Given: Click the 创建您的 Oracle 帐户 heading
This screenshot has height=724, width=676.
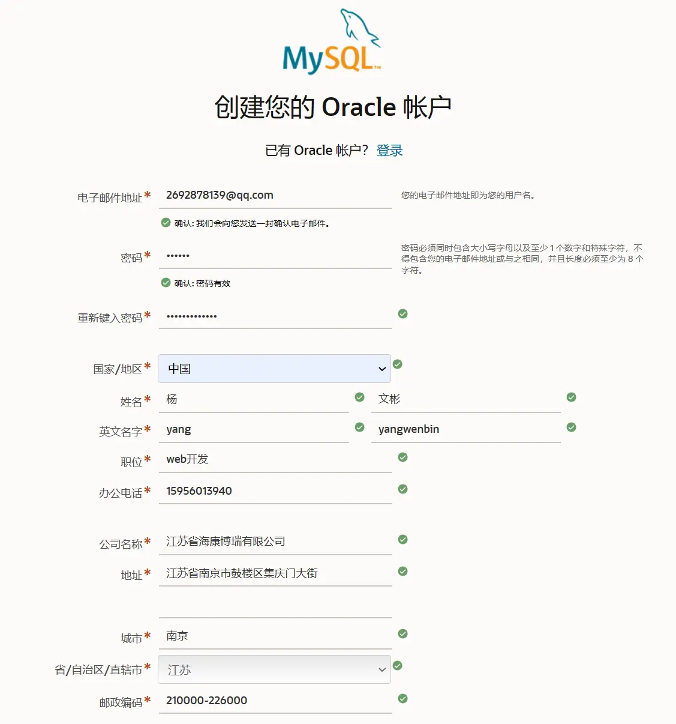Looking at the screenshot, I should tap(333, 107).
